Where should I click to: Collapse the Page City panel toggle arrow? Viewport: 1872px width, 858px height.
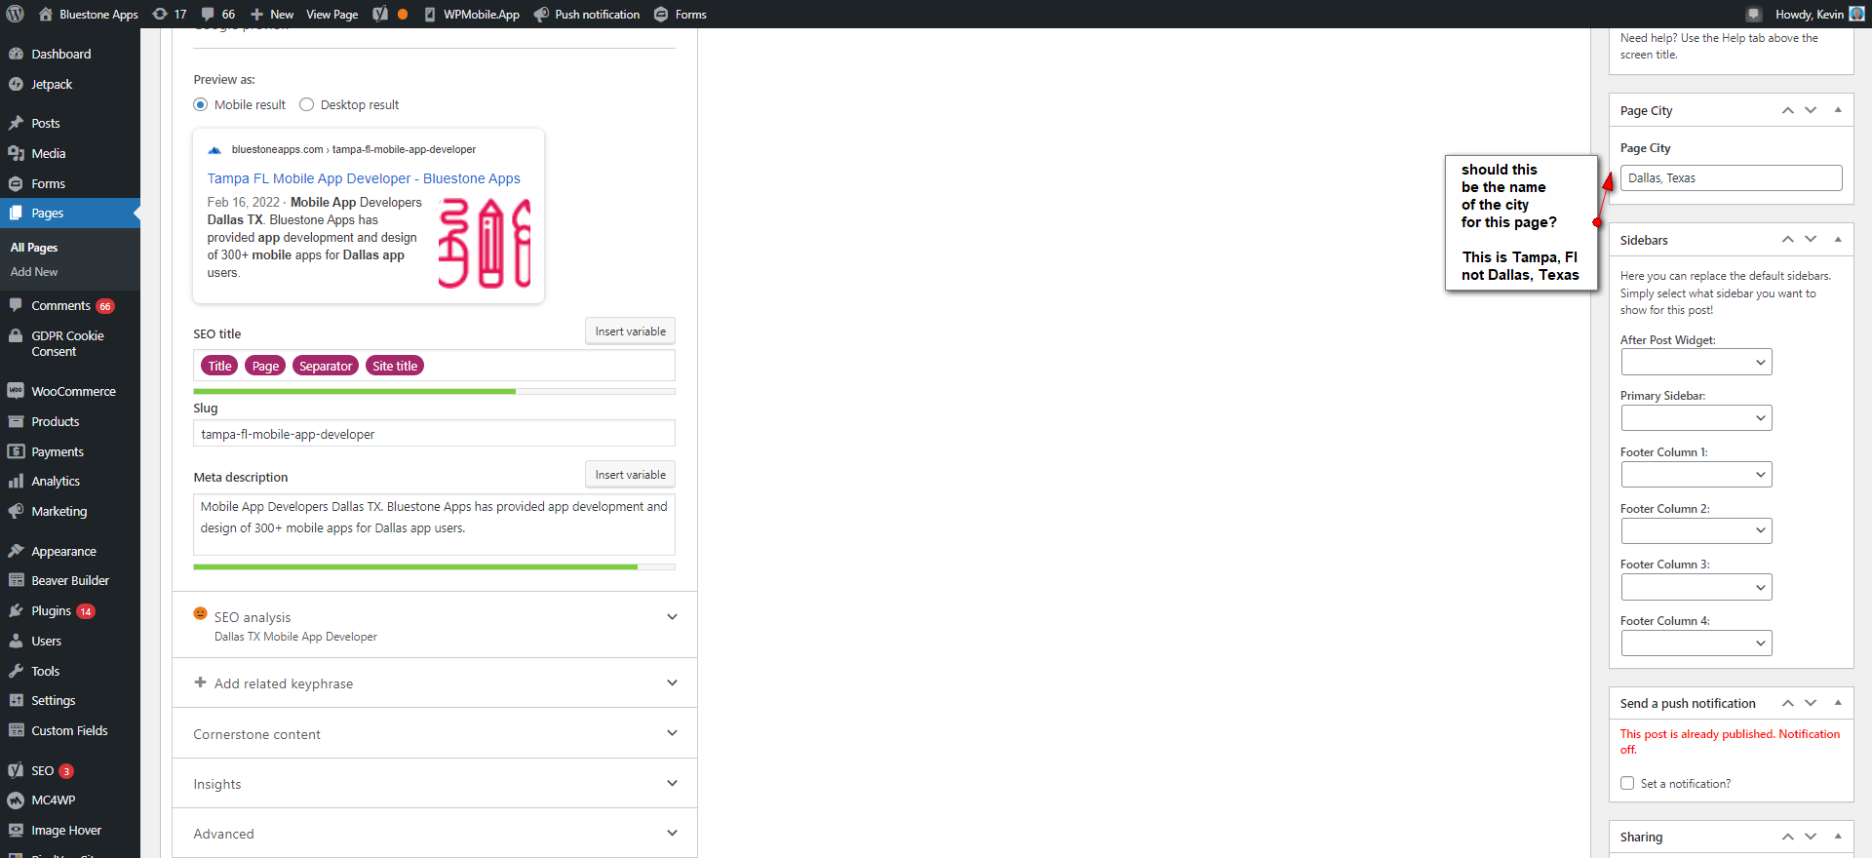[1838, 110]
